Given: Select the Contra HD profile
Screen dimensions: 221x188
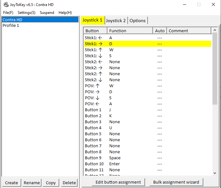Looking at the screenshot, I should click(40, 20).
